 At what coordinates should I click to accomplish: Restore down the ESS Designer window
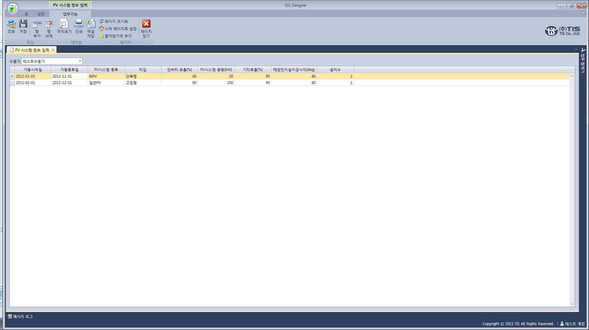[571, 6]
